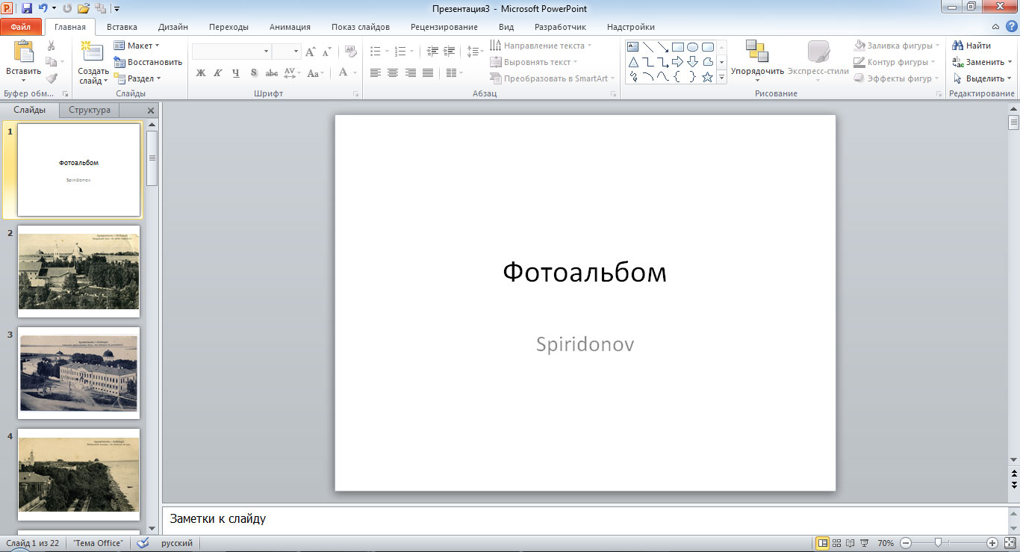The width and height of the screenshot is (1020, 552).
Task: Toggle italic (К) formatting
Action: pyautogui.click(x=218, y=73)
